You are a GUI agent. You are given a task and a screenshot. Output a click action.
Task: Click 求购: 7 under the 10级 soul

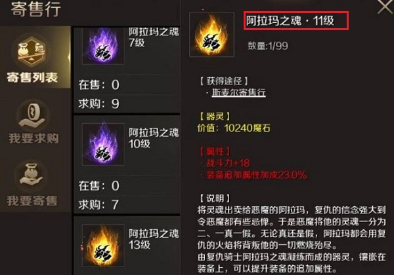(98, 205)
